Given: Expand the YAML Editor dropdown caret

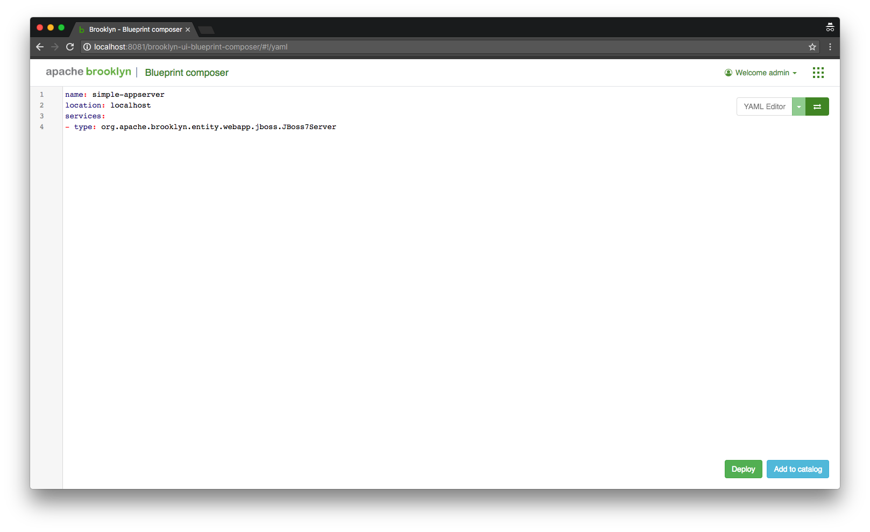Looking at the screenshot, I should point(798,107).
